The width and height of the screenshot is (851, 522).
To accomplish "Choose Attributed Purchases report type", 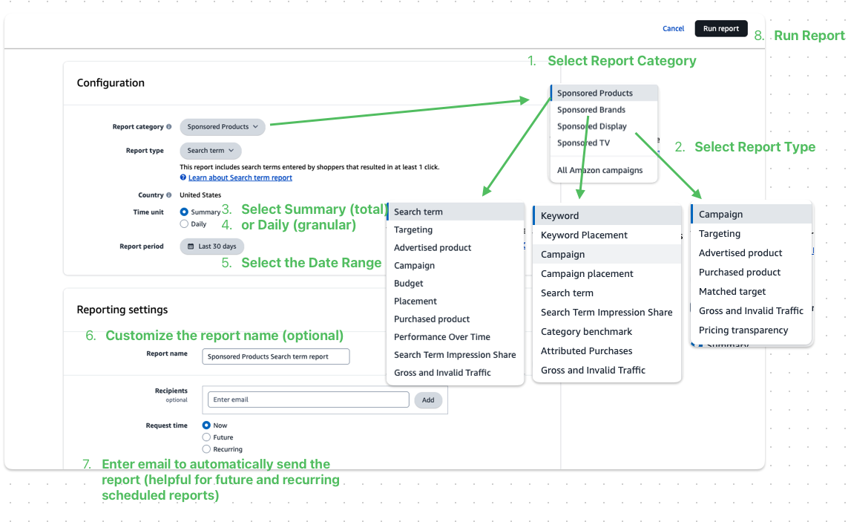I will click(608, 351).
